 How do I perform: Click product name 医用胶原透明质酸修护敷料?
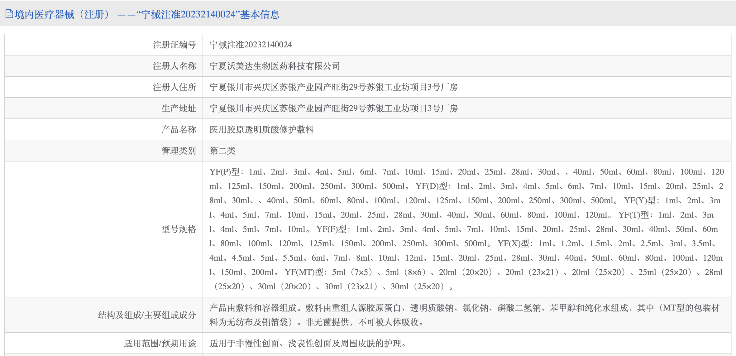point(261,130)
